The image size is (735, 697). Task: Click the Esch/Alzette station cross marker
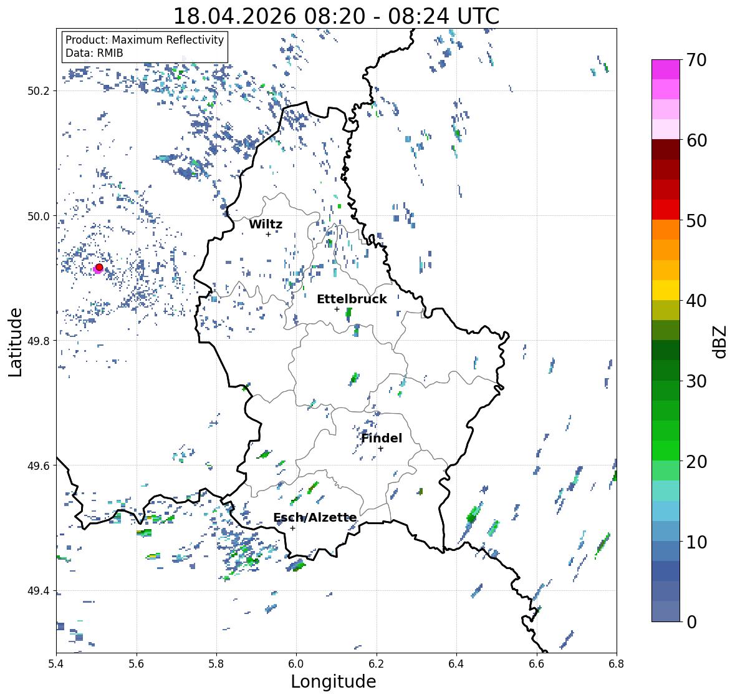292,528
